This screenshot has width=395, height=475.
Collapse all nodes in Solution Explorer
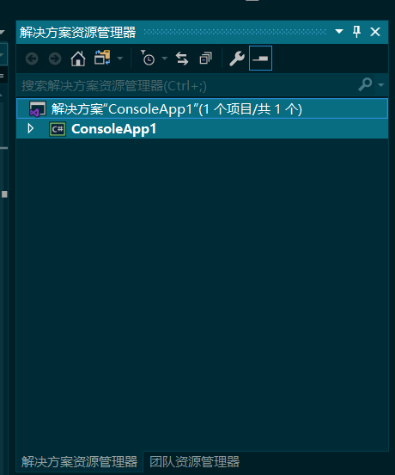click(205, 59)
